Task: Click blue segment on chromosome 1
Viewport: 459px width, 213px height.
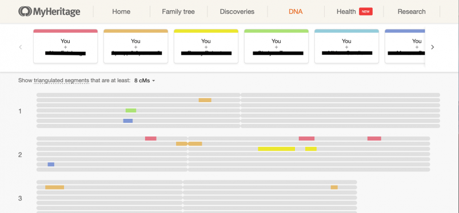Action: pyautogui.click(x=128, y=120)
